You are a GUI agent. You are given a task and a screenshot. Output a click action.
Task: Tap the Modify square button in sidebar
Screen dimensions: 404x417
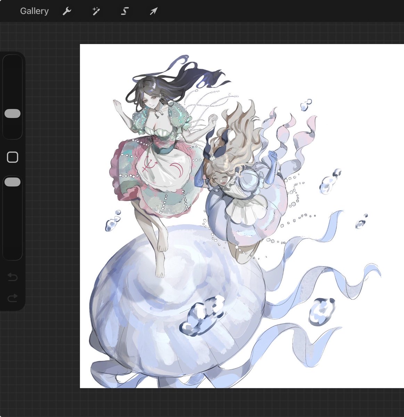pyautogui.click(x=13, y=157)
